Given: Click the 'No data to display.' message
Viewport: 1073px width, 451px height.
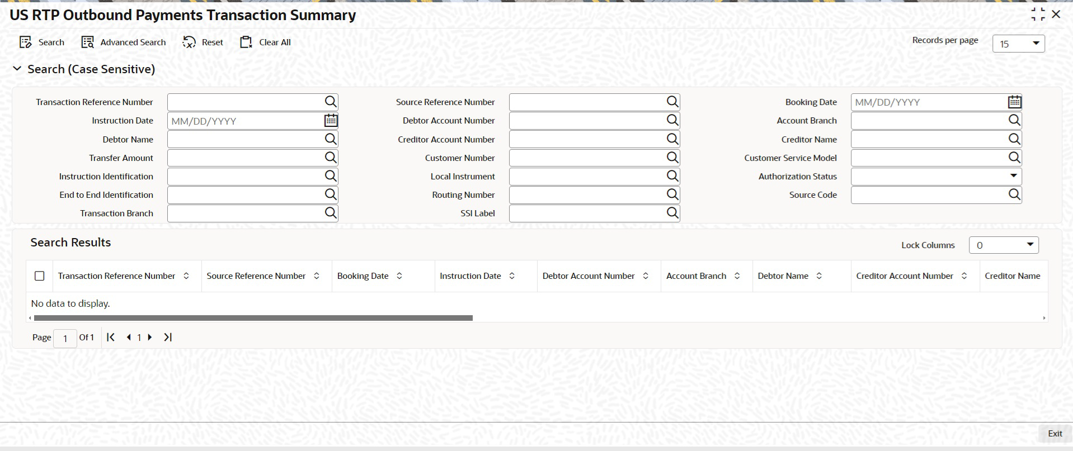Looking at the screenshot, I should tap(70, 303).
